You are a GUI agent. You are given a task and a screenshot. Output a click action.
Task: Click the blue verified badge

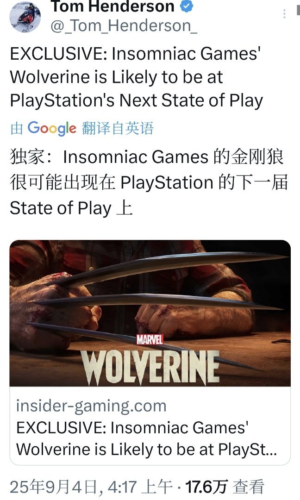[x=187, y=6]
